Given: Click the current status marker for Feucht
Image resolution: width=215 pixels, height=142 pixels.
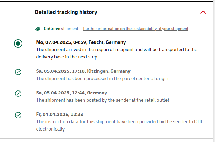Looking at the screenshot, I should tap(18, 44).
